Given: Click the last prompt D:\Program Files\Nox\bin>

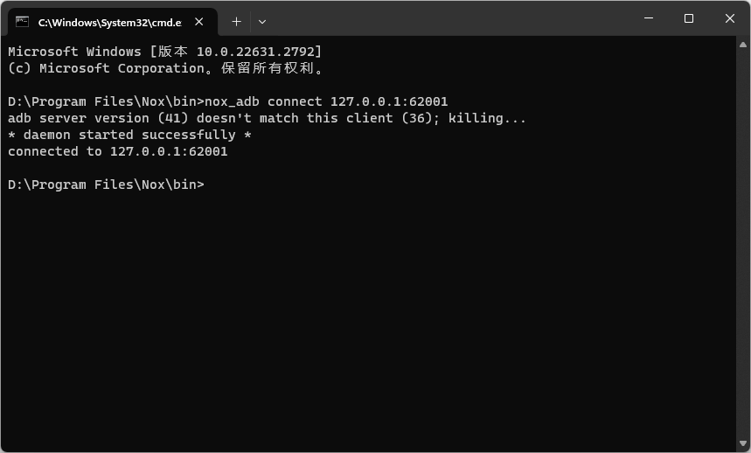Looking at the screenshot, I should tap(106, 185).
